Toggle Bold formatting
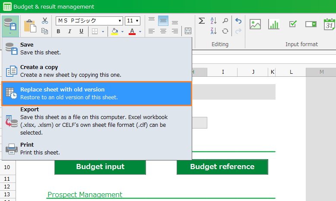This screenshot has height=201, width=336. (x=58, y=31)
